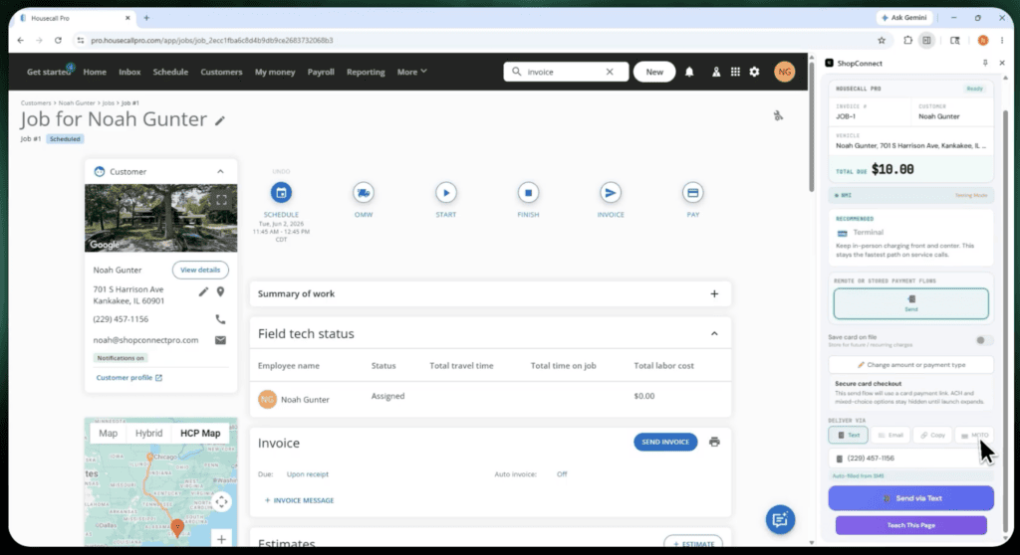Screen dimensions: 1020x555
Task: Click the START play icon
Action: [x=445, y=192]
